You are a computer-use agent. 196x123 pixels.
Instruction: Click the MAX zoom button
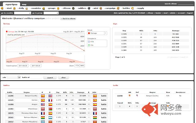coord(82,65)
